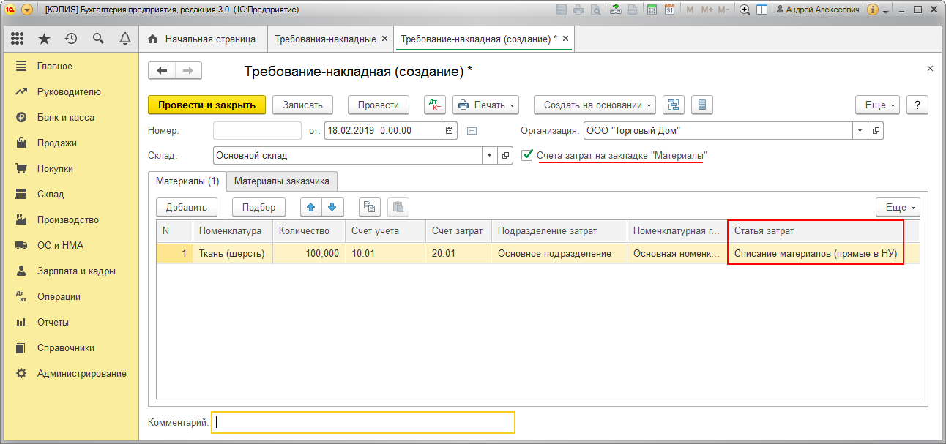Open Производство section in sidebar

(68, 219)
